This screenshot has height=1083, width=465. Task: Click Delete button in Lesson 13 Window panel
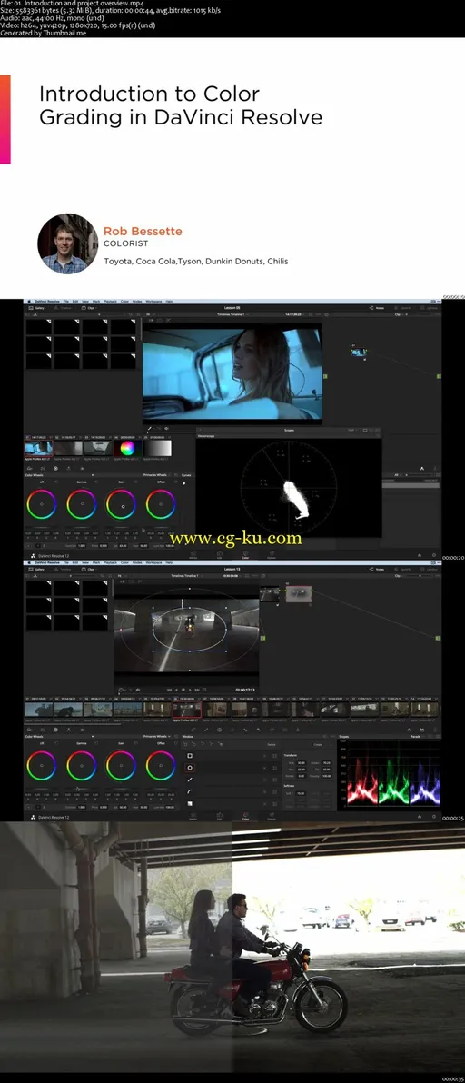coord(272,745)
